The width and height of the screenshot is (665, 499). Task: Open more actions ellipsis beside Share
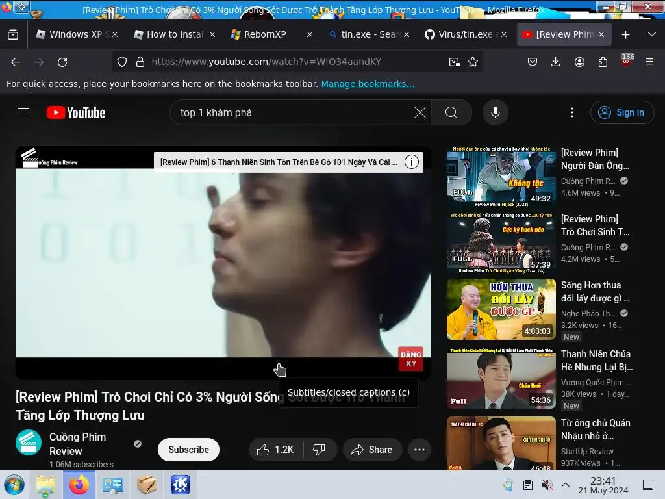420,450
